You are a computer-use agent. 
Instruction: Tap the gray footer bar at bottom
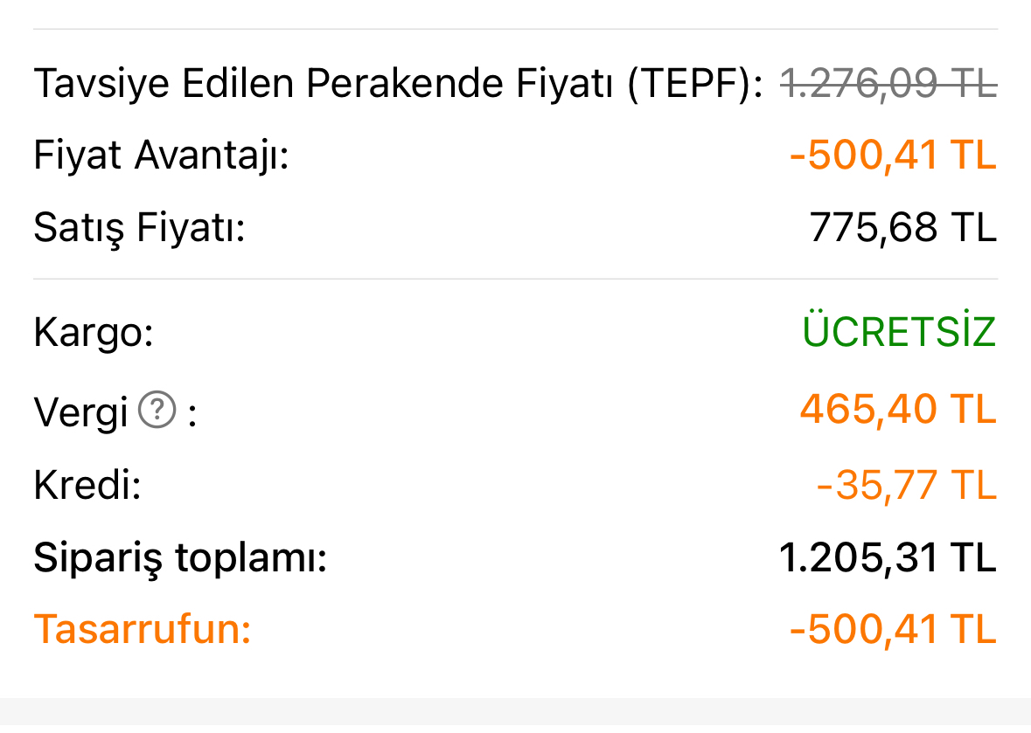tap(515, 716)
